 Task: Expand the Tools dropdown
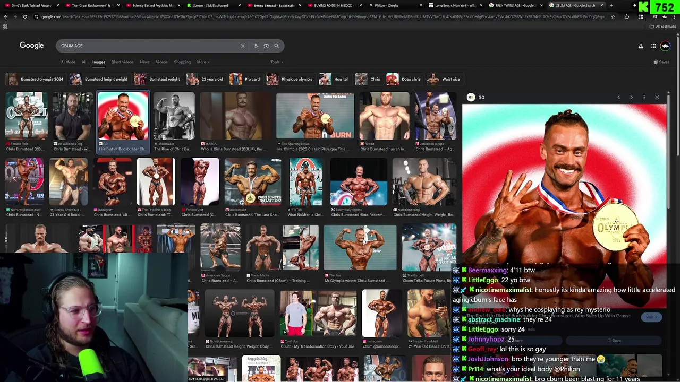coord(277,62)
